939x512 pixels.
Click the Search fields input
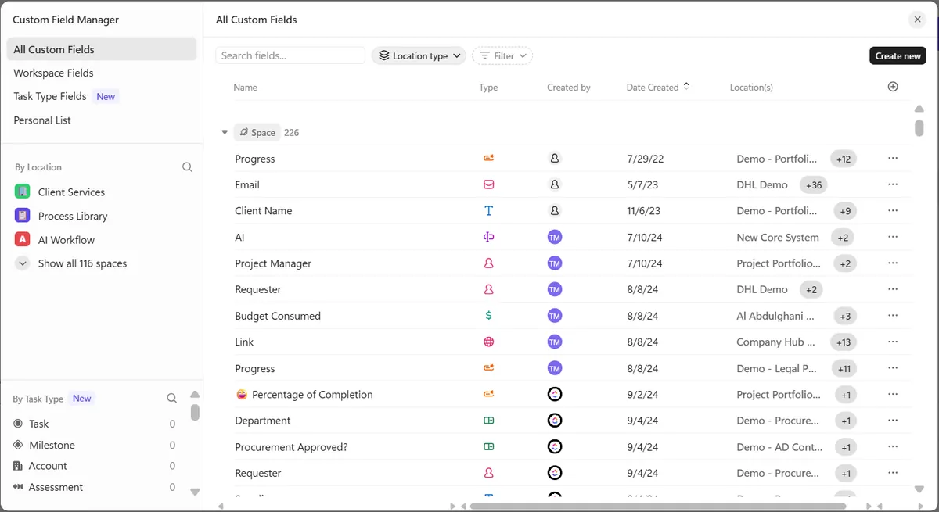(290, 55)
